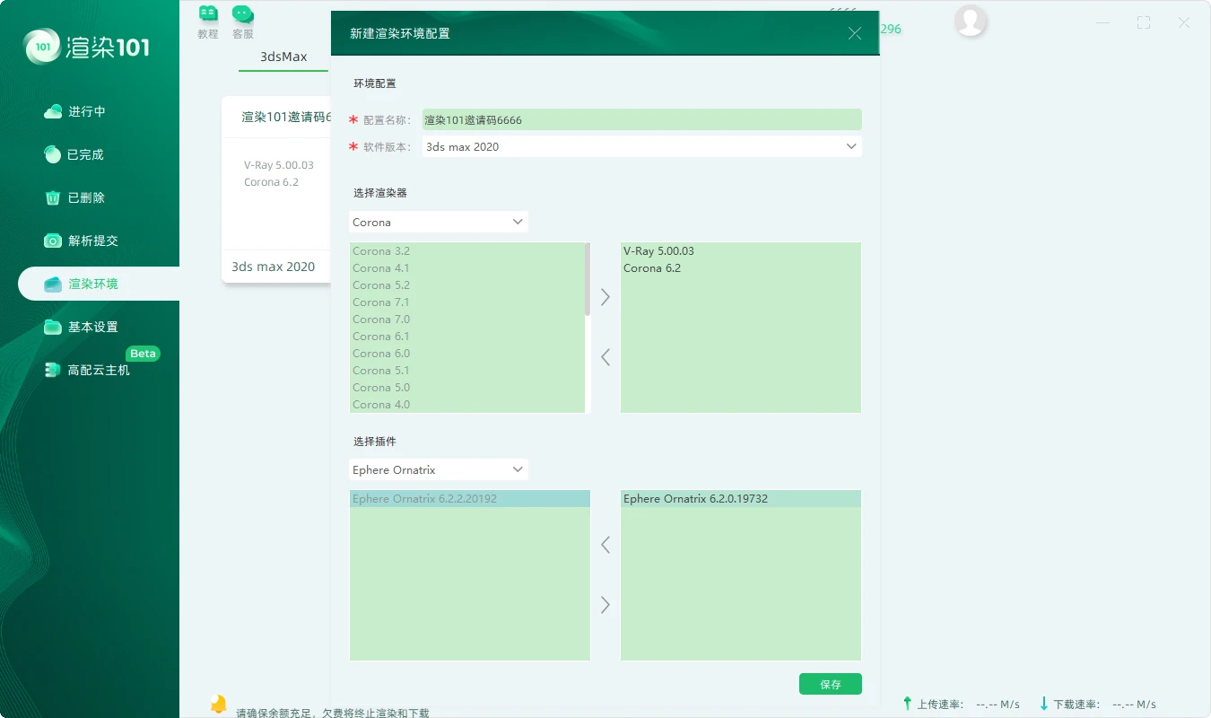The width and height of the screenshot is (1211, 718).
Task: Close the 新建渲染环境配置 dialog
Action: [x=855, y=33]
